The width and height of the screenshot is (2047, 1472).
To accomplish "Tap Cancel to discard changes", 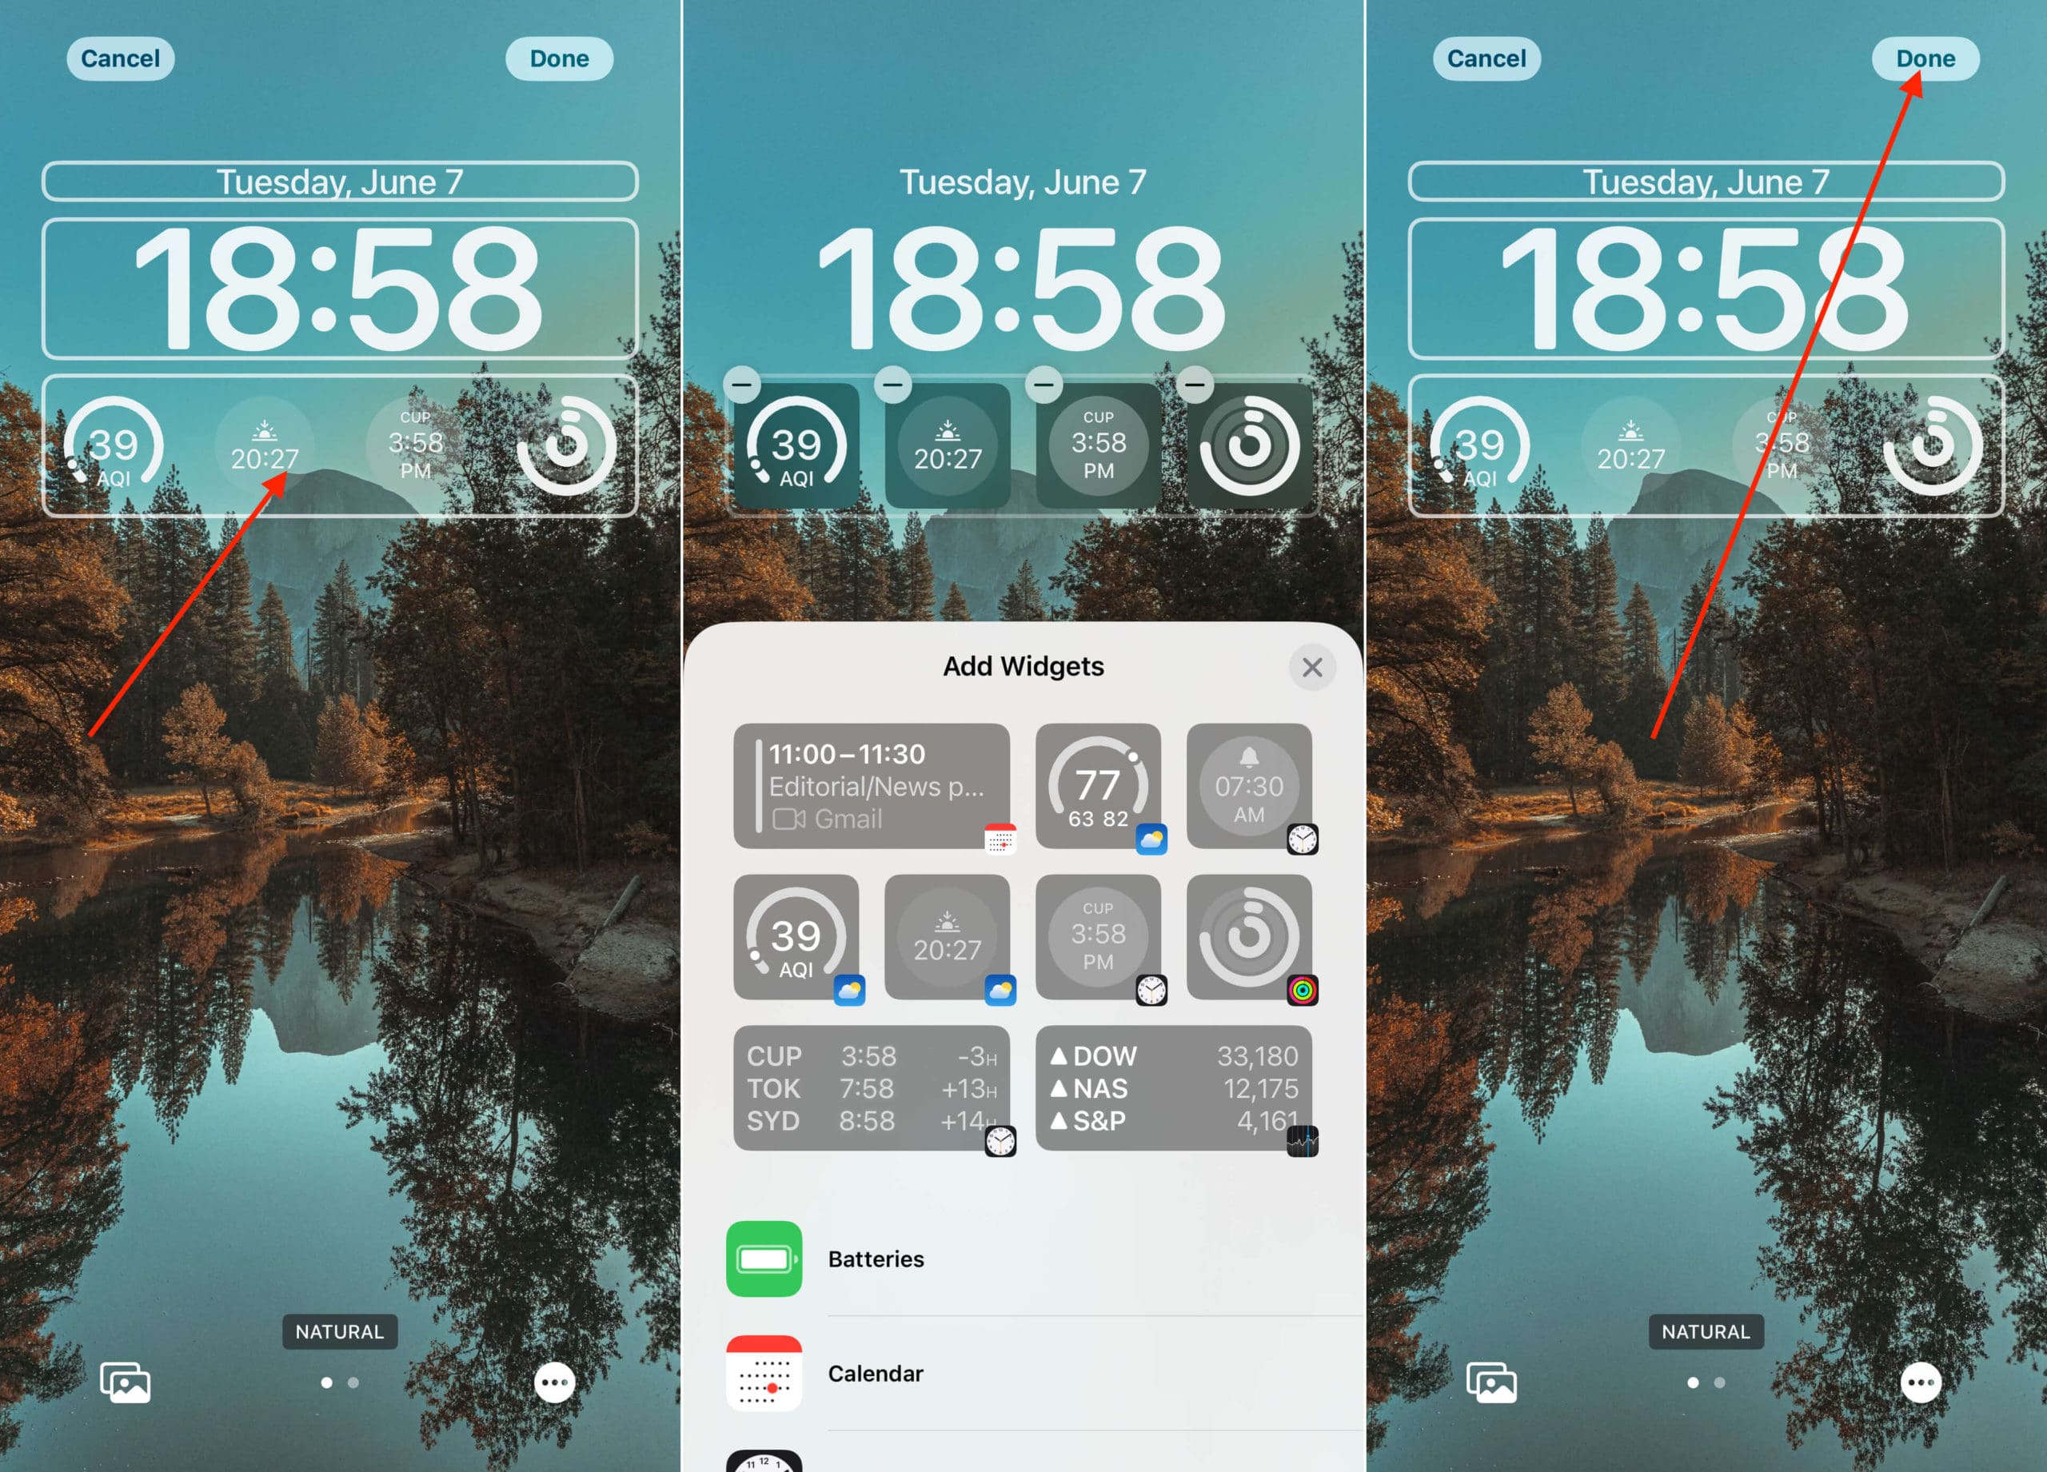I will click(x=121, y=59).
